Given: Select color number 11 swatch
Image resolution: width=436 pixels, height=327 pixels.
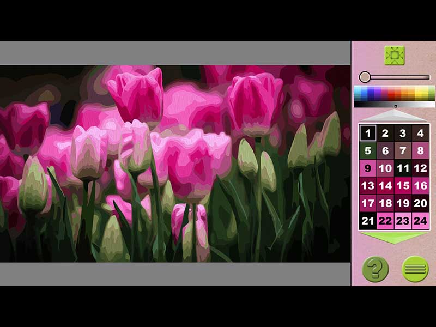Looking at the screenshot, I should (x=403, y=168).
